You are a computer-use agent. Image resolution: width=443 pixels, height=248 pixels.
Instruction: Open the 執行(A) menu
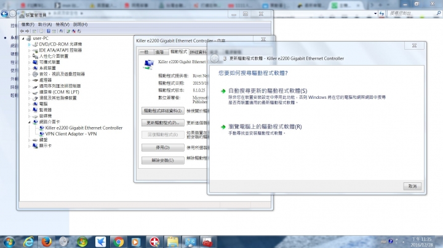click(x=45, y=25)
